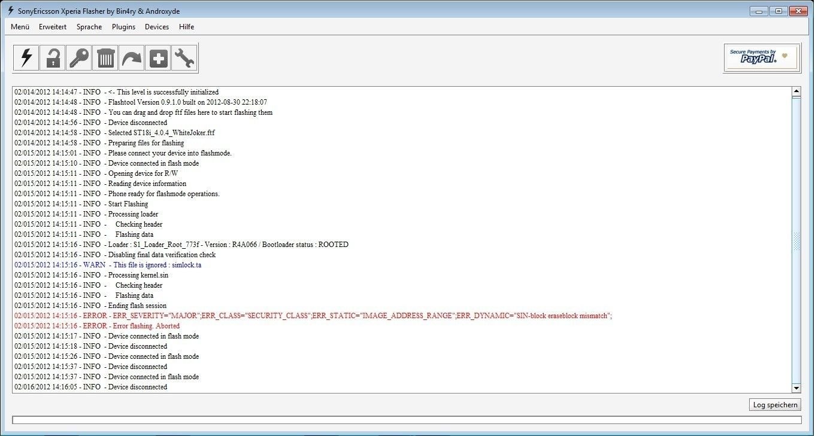Click the lightning bolt Flash device icon
The image size is (818, 436).
tap(26, 58)
